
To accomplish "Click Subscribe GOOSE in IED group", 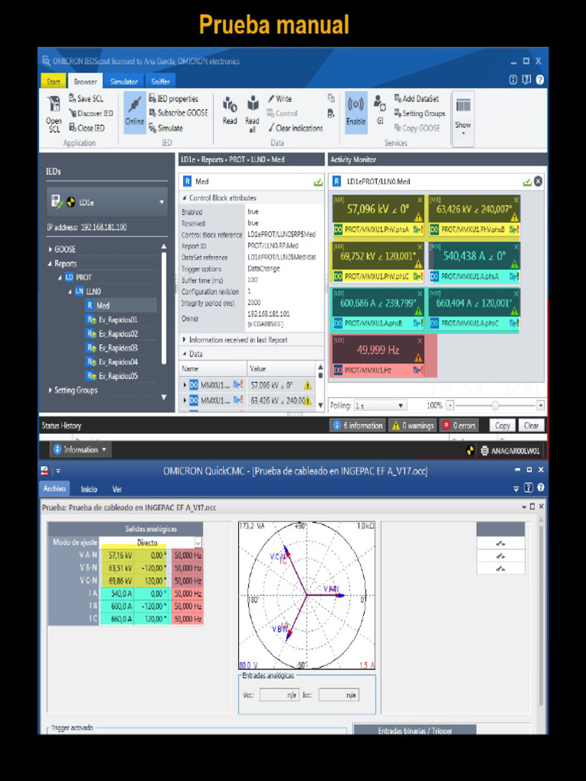I will click(x=178, y=113).
